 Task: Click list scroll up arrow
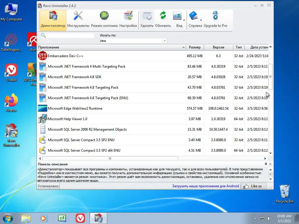pyautogui.click(x=270, y=47)
